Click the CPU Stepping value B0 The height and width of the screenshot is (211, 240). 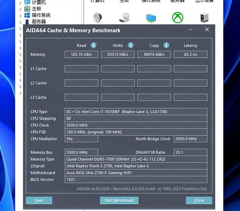pos(136,118)
